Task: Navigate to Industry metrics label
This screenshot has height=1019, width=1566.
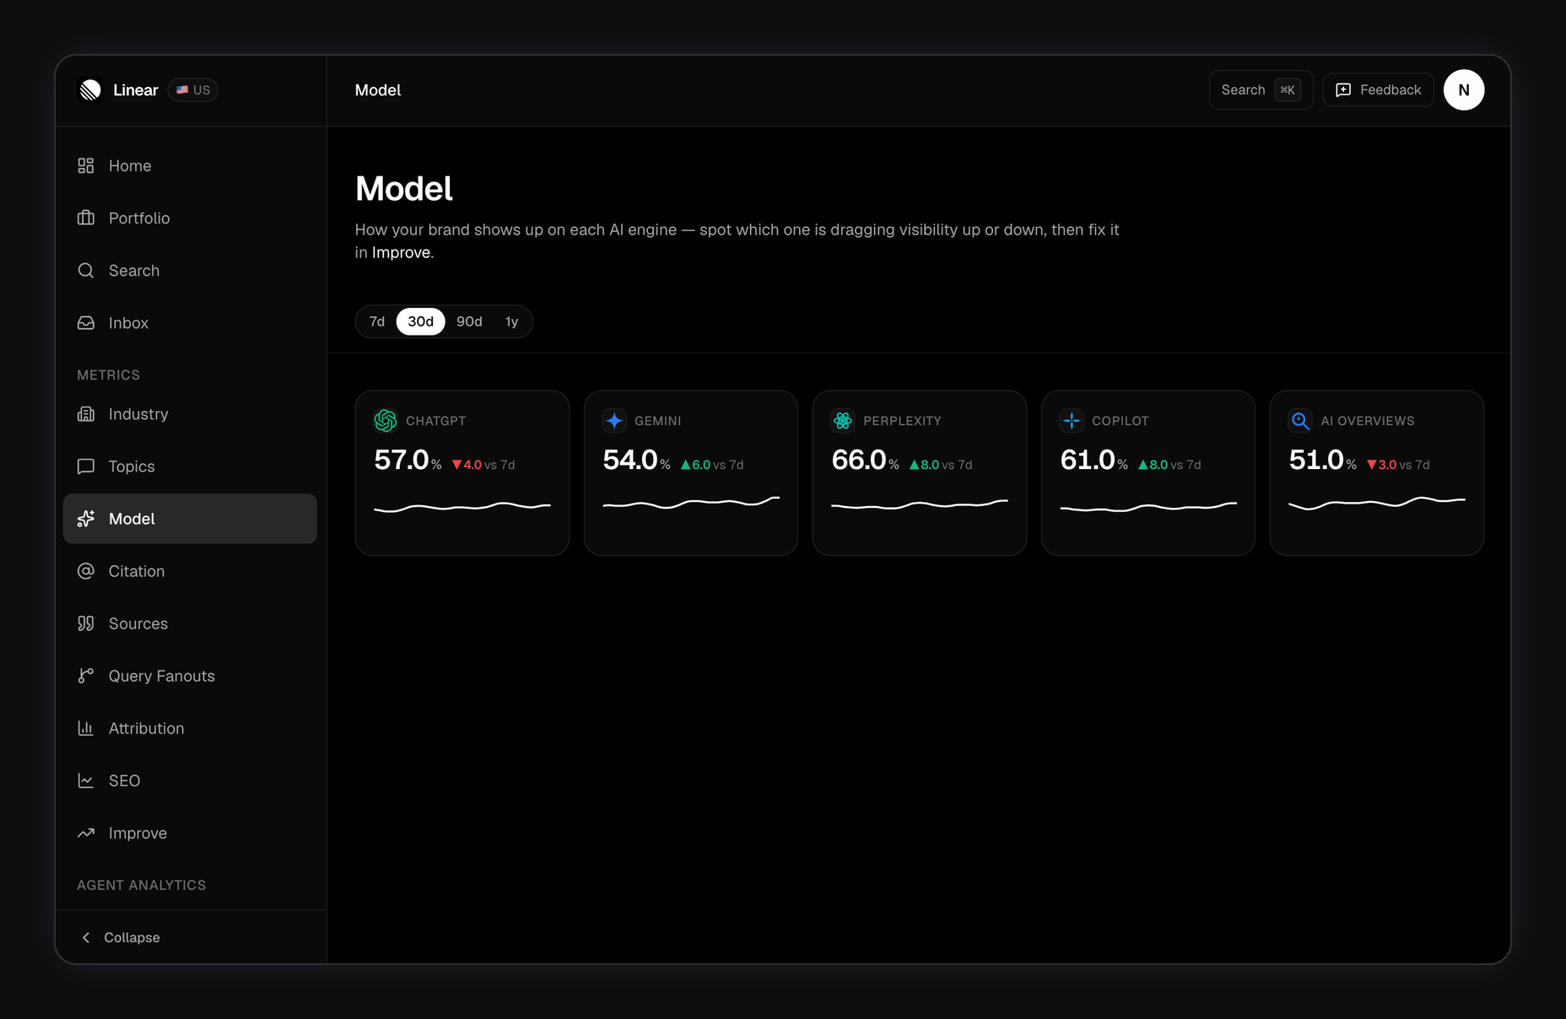Action: pos(138,414)
